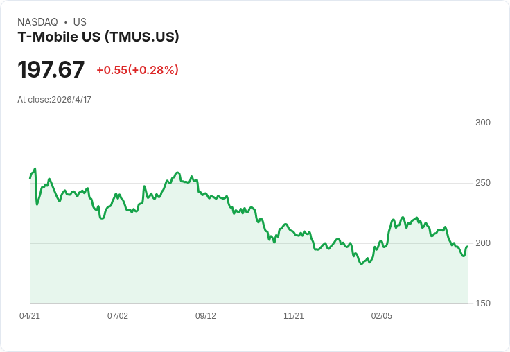Select the 02/05 date on x-axis
Screen dimensions: 510x352
point(382,316)
